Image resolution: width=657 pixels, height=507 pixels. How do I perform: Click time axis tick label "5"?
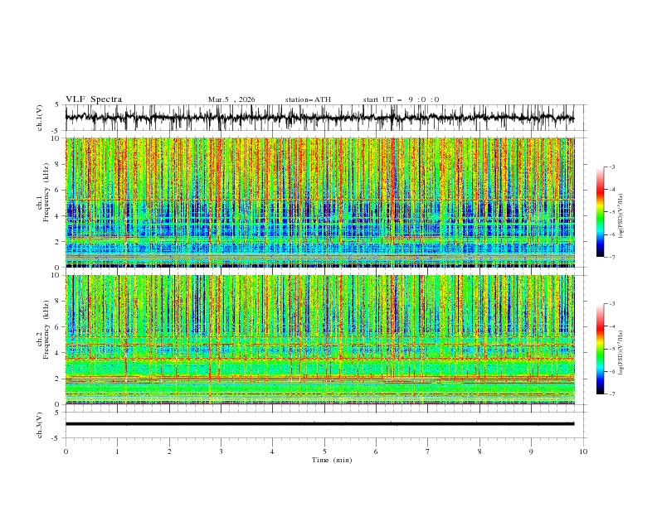(x=324, y=451)
